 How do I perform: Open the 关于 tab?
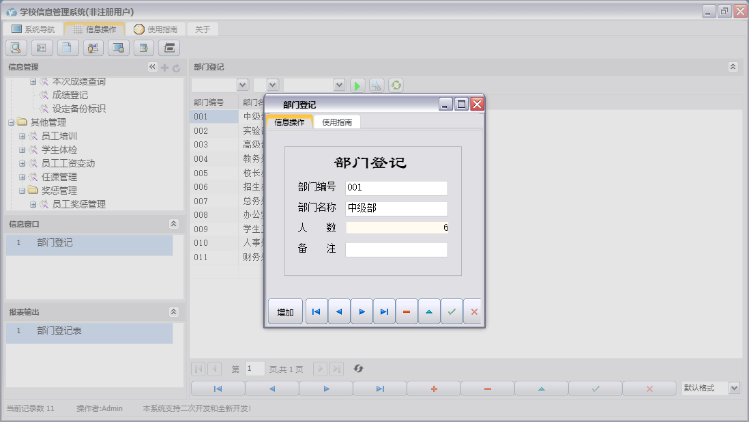coord(203,29)
